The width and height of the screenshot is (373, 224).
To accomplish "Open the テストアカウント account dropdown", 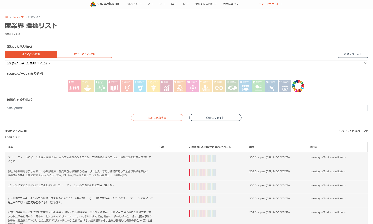I will (x=270, y=4).
